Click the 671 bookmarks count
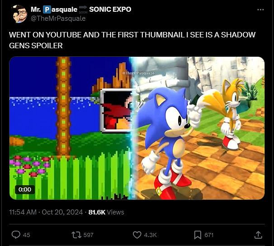Viewport: 274px width, 246px height. coord(209,235)
